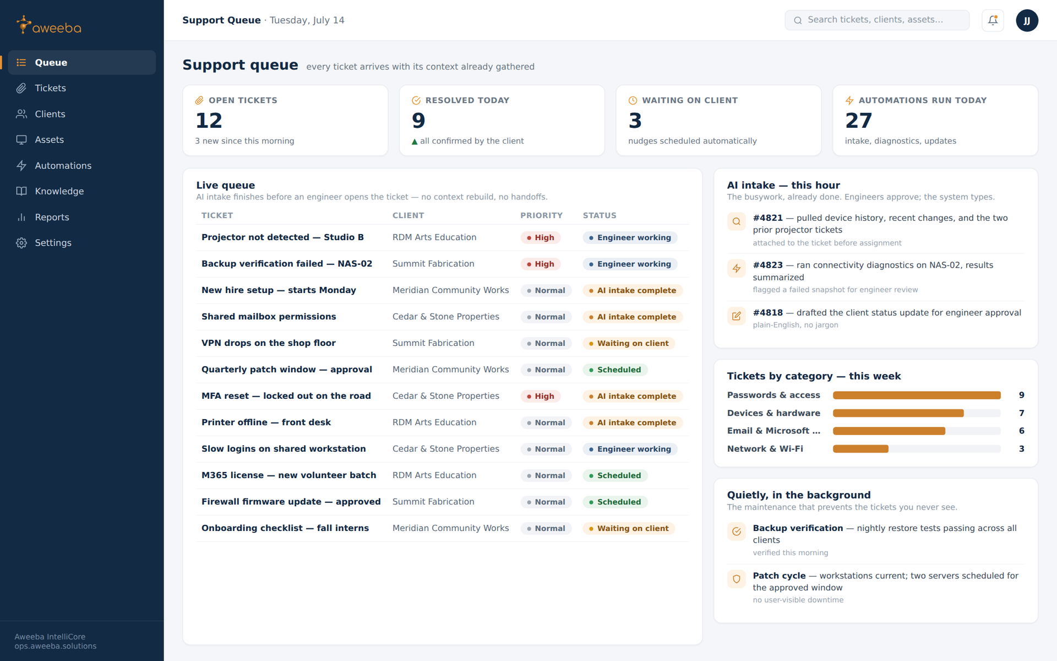This screenshot has height=661, width=1057.
Task: Click Summit Fabrication on Firewall firmware row
Action: 433,502
